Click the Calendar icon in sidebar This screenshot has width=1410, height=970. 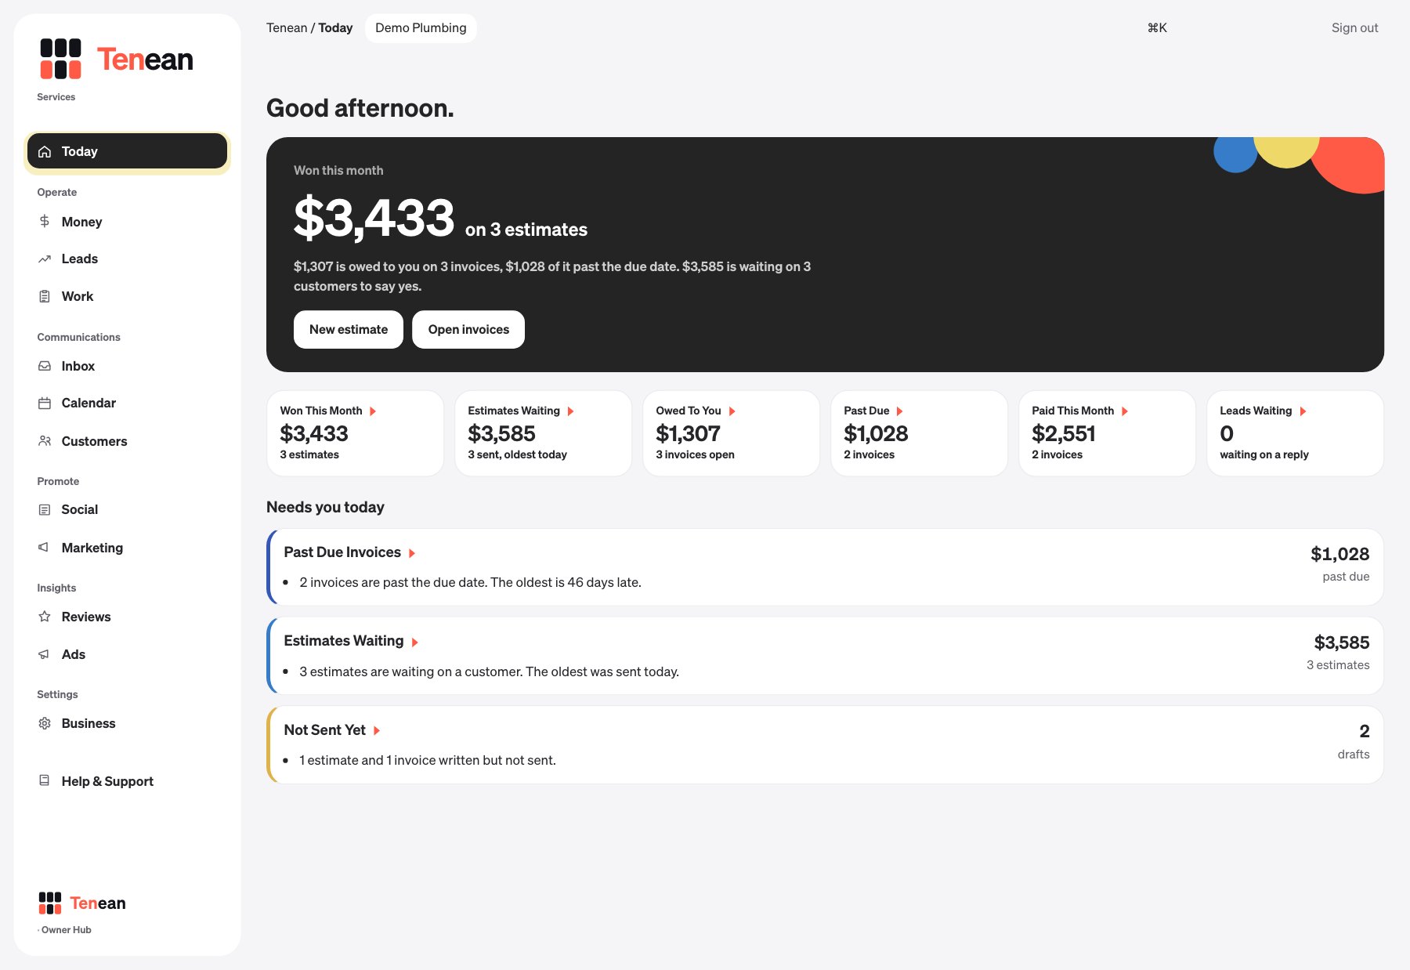[x=45, y=403]
